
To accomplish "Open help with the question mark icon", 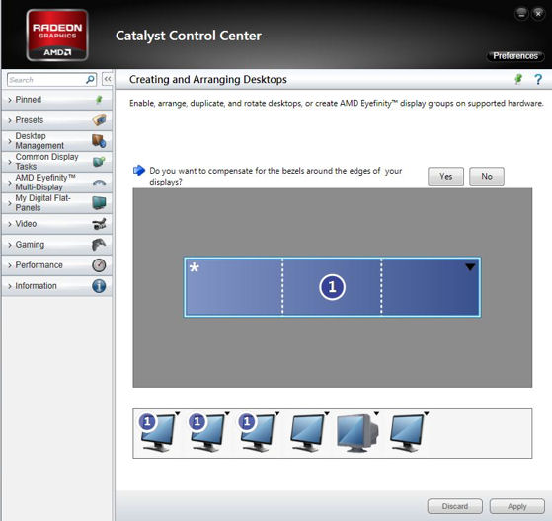I will (x=538, y=79).
